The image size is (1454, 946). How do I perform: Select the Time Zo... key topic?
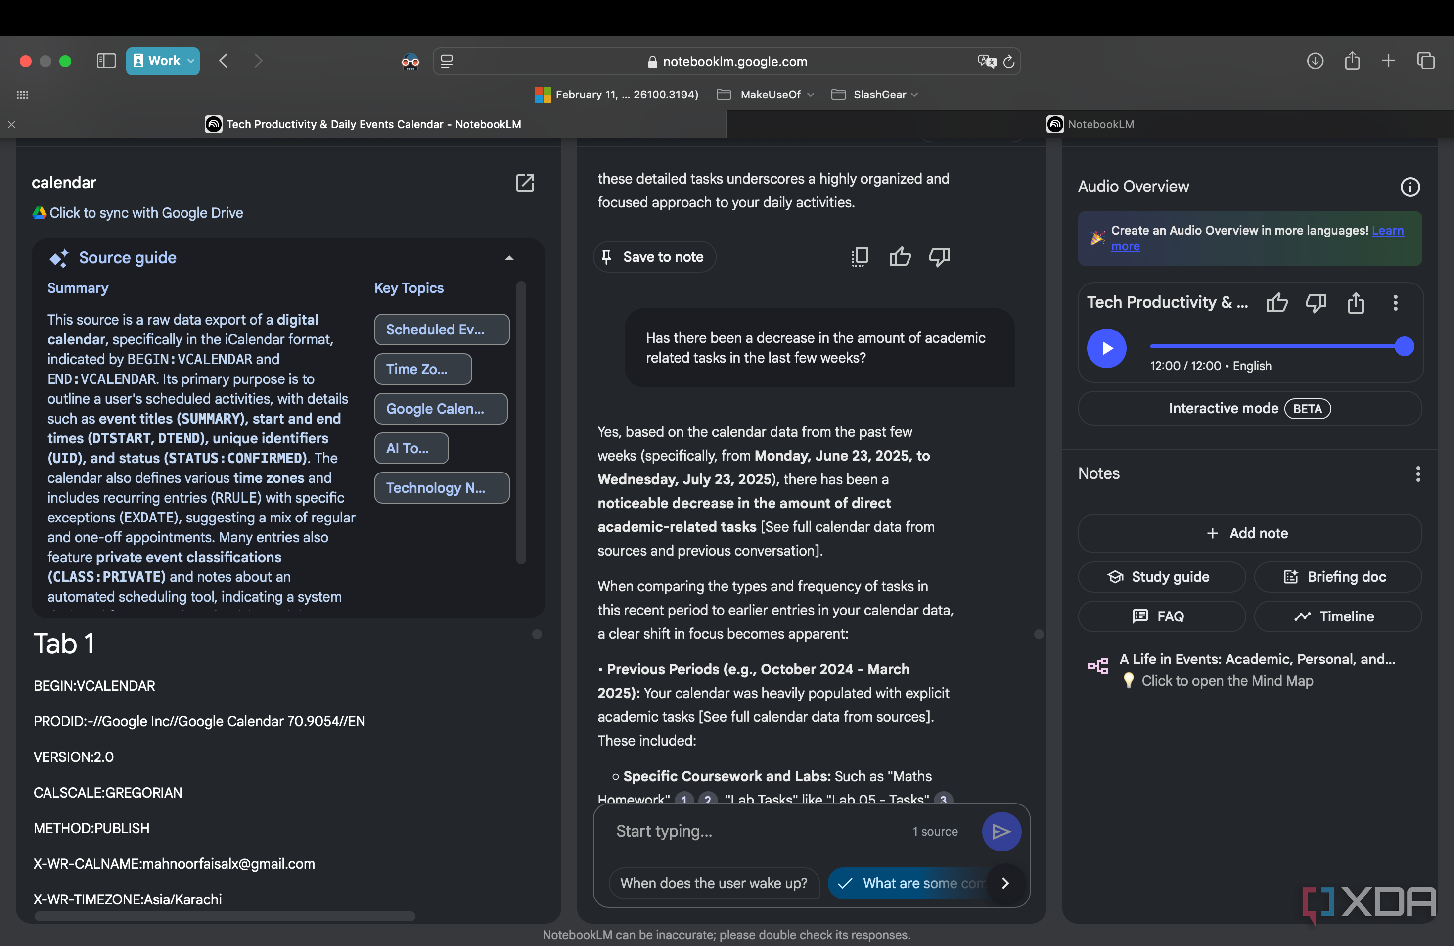click(x=423, y=369)
